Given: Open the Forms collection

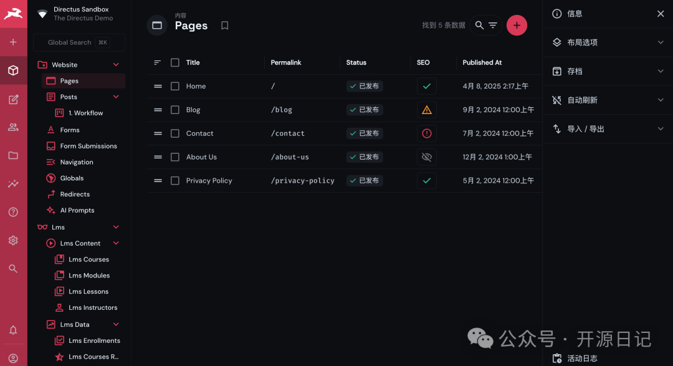Looking at the screenshot, I should (x=84, y=130).
